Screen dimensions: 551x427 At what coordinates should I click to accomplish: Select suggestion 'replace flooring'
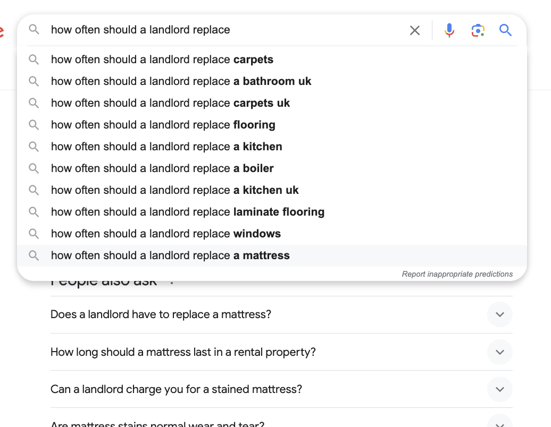click(163, 125)
